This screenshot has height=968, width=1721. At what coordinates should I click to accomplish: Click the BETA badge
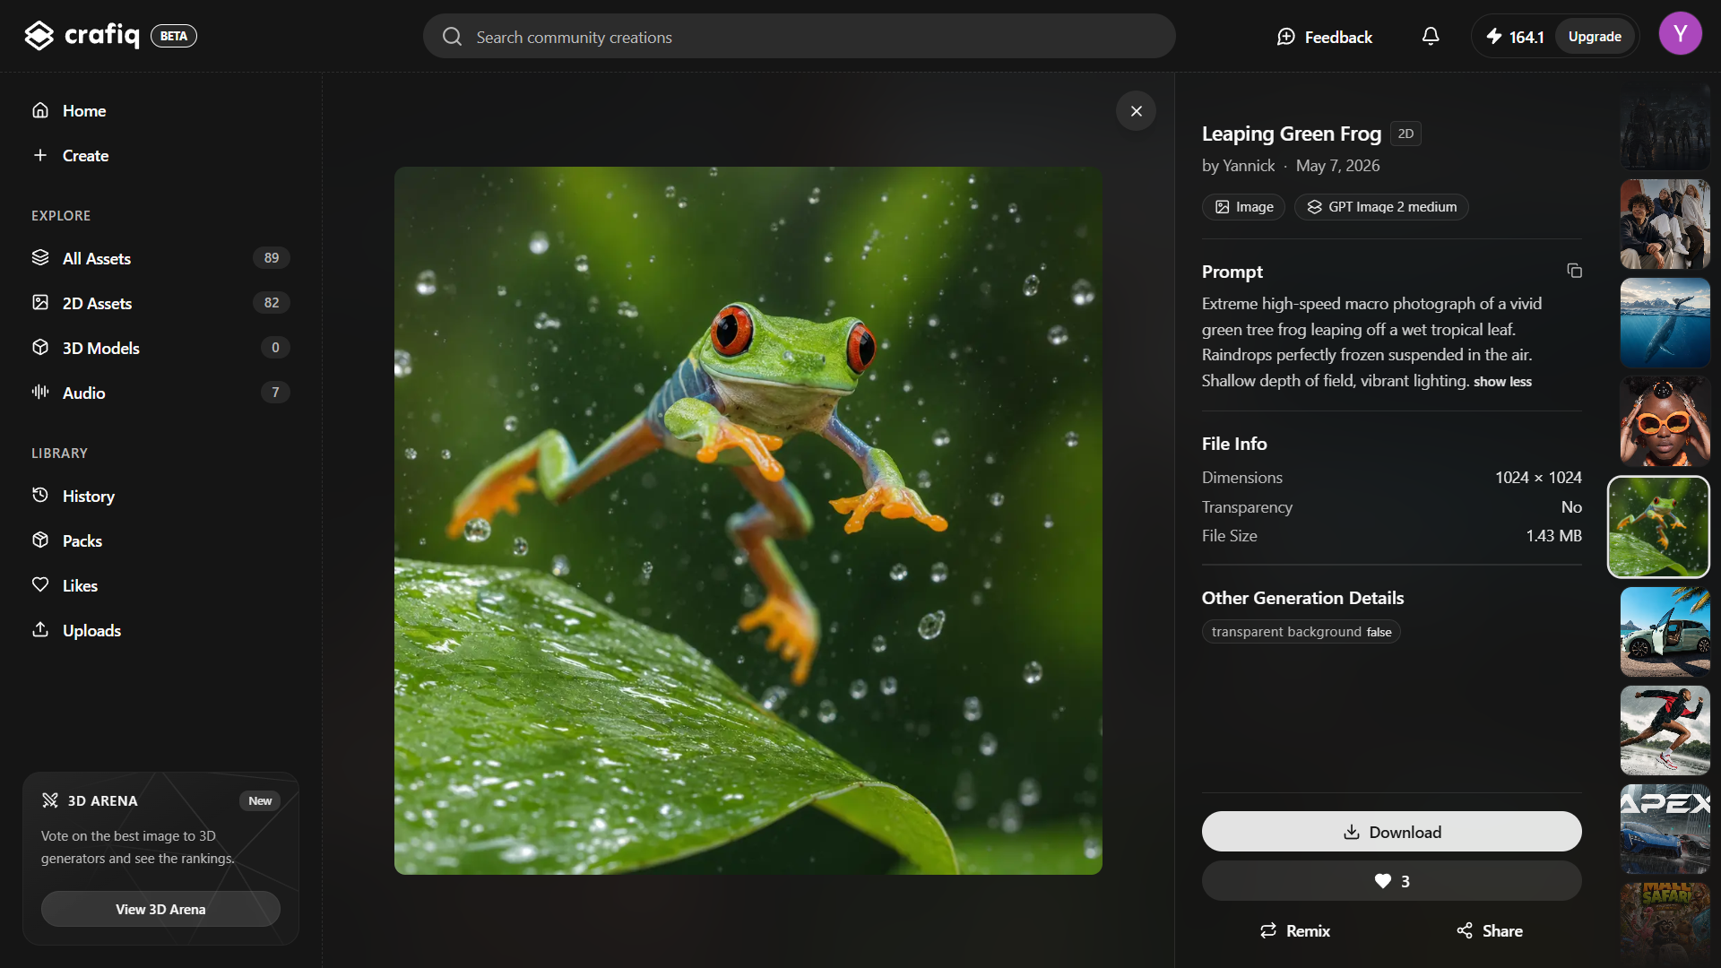[x=174, y=36]
